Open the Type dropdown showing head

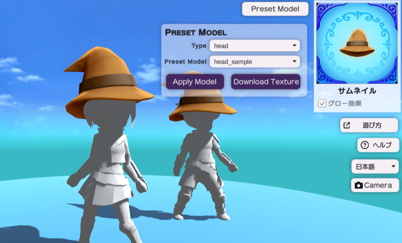[x=255, y=46]
